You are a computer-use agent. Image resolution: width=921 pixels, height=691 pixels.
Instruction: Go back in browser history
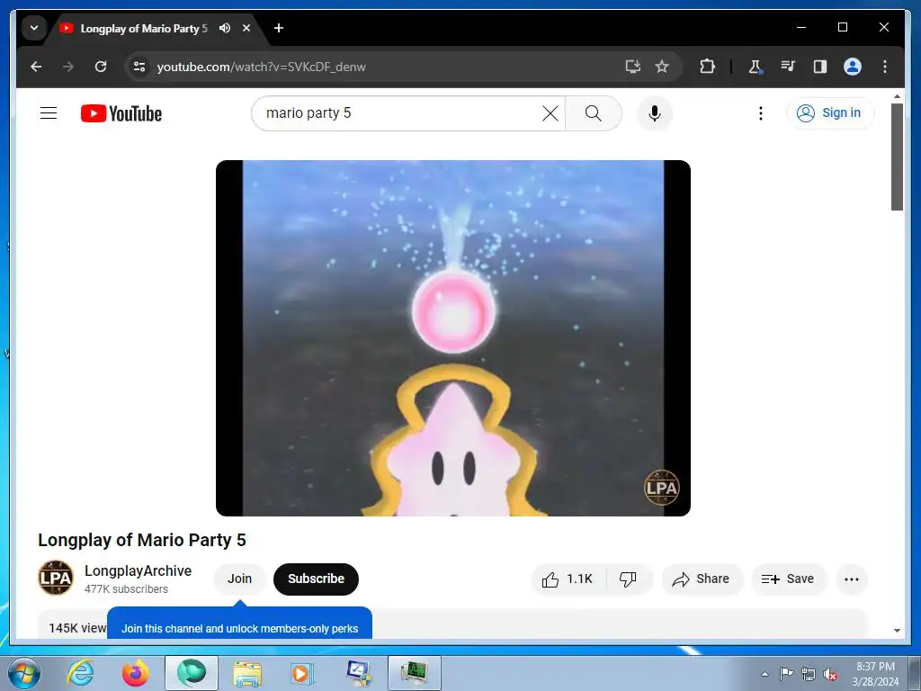coord(36,67)
